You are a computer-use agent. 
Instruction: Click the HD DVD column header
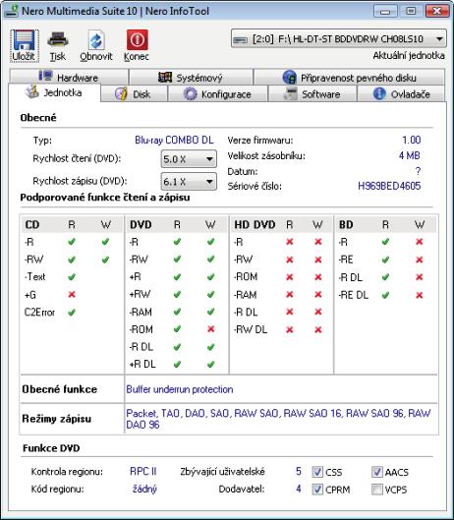point(255,225)
